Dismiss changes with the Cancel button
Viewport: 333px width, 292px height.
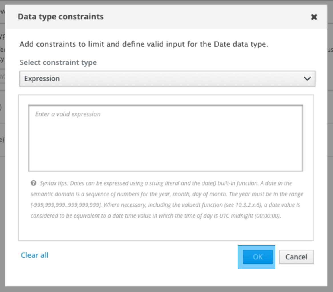[296, 257]
